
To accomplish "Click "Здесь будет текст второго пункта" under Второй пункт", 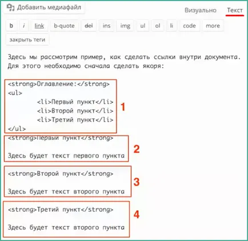I will pos(66,192).
